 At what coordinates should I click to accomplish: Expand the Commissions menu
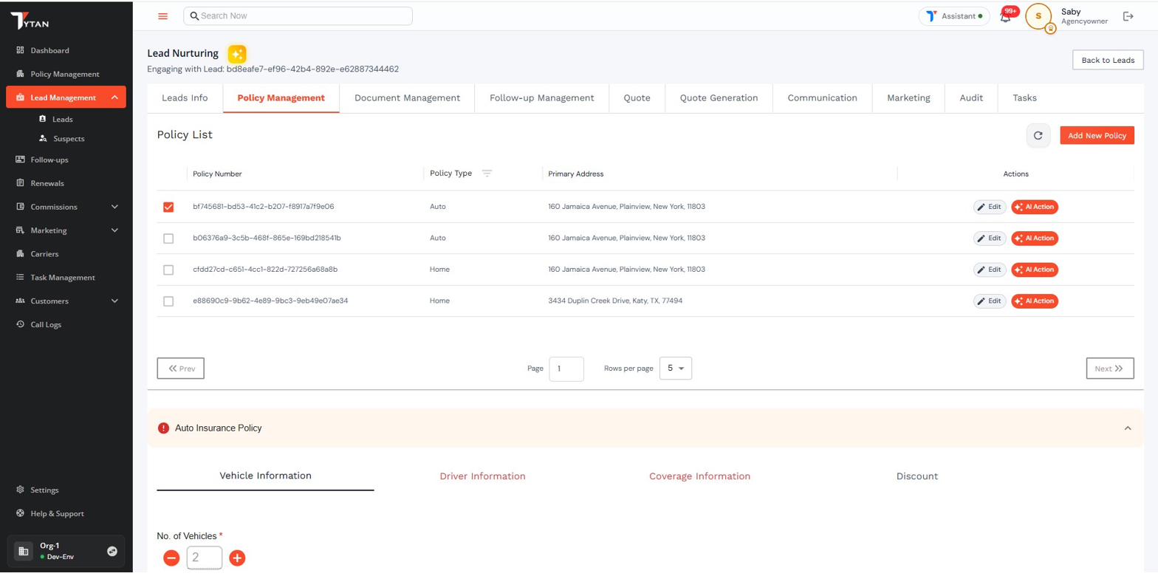pyautogui.click(x=114, y=207)
